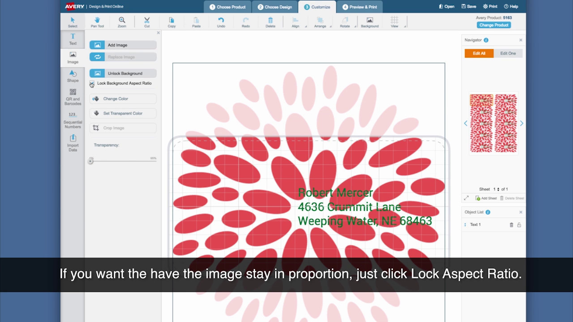Open the Choose Design step
This screenshot has height=322, width=573.
pos(274,7)
